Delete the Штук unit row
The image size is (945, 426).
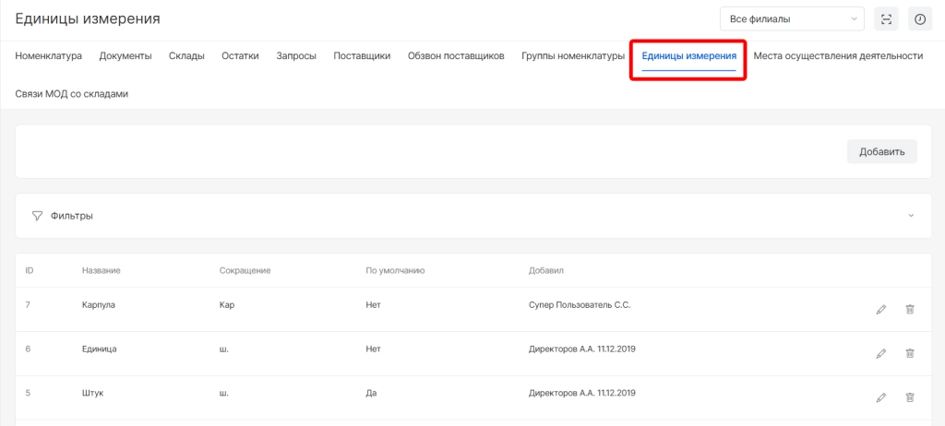(909, 397)
